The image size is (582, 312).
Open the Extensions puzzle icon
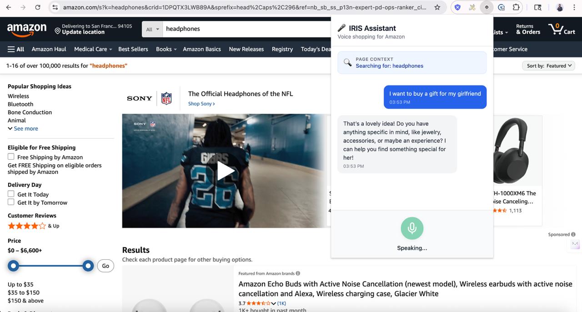(x=516, y=7)
